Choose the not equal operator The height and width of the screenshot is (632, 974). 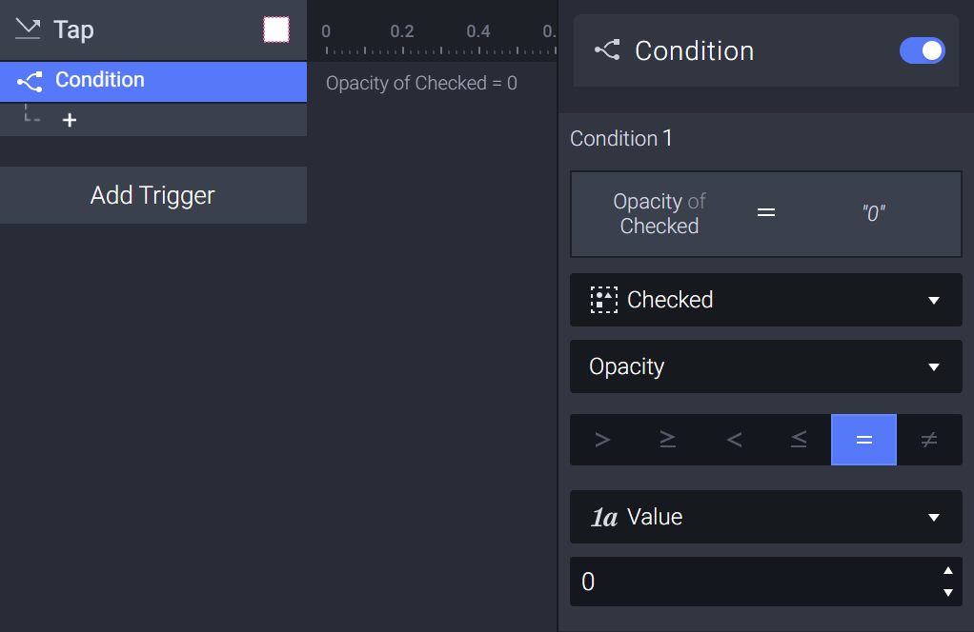(929, 440)
